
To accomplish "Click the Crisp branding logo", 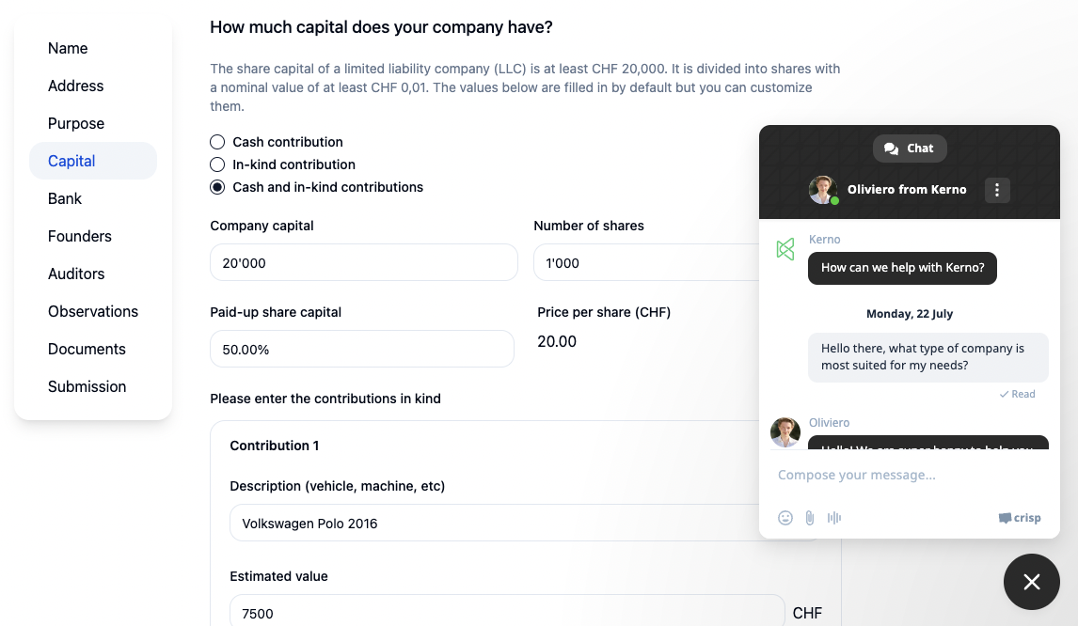I will pos(1020,518).
